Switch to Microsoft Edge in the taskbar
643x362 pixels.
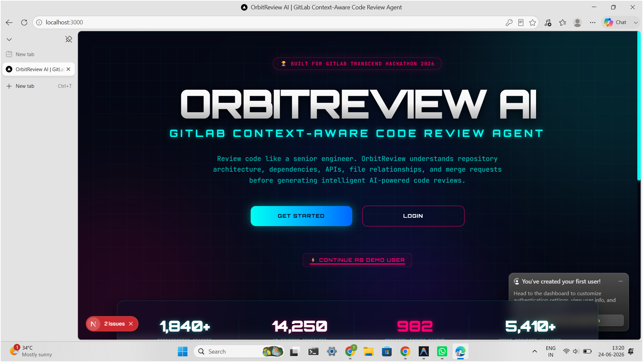pos(461,351)
